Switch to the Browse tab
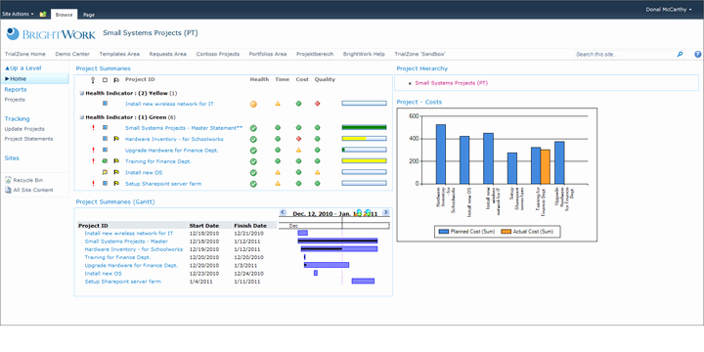This screenshot has height=352, width=704. click(64, 15)
